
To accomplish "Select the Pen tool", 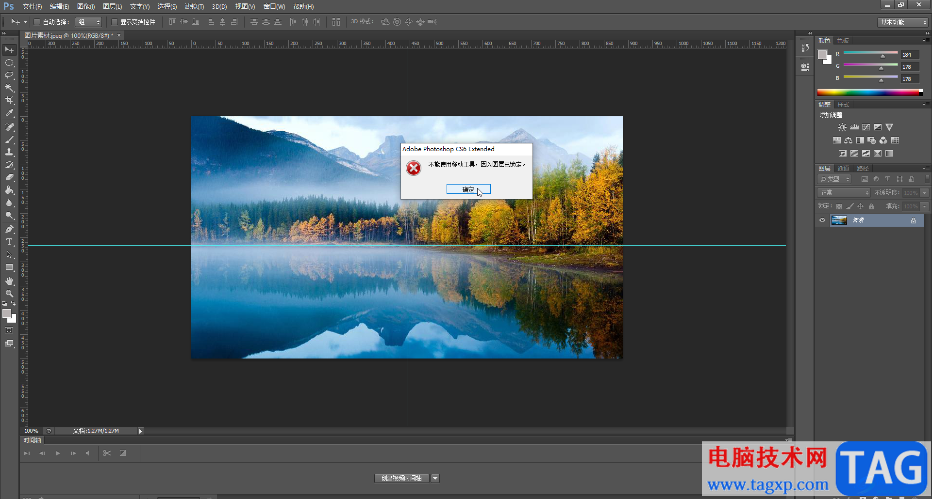I will [x=9, y=229].
